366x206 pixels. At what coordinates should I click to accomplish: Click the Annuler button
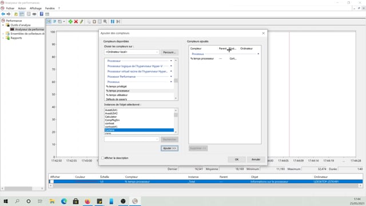tap(256, 159)
